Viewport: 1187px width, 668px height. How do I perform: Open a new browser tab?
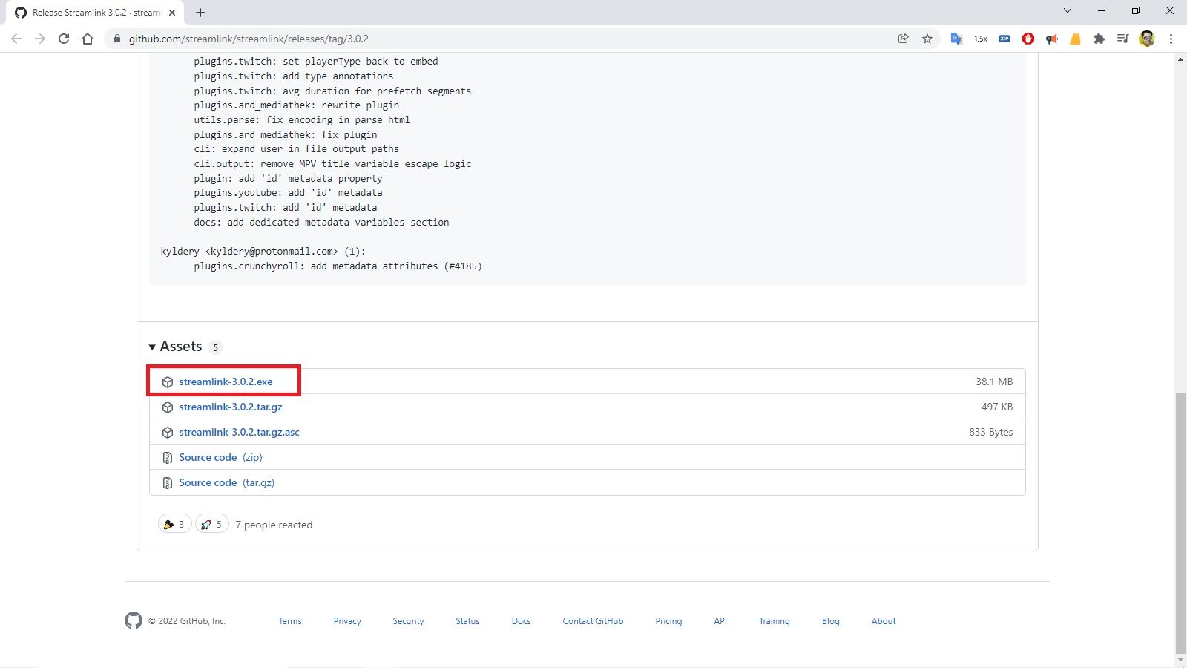(200, 12)
